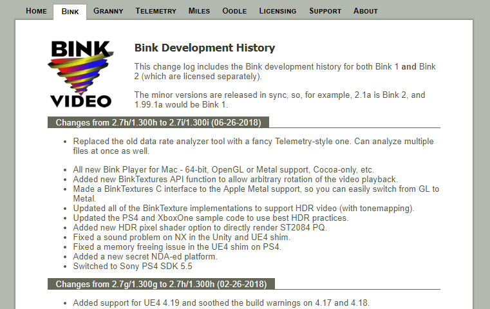This screenshot has width=490, height=309.
Task: Click 'Fixed a memory freeing issue' line
Action: click(177, 247)
